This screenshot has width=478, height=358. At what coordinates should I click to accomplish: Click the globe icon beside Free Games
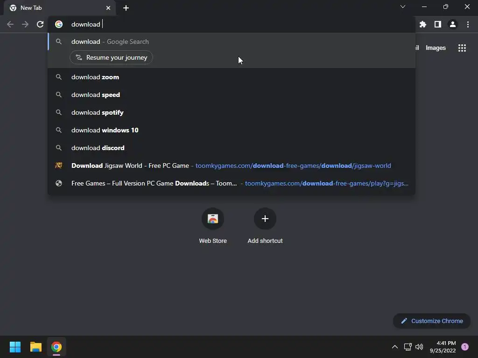pos(59,183)
